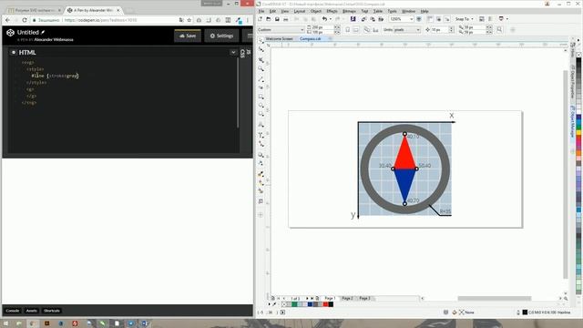Select the Ellipse tool

point(261,106)
